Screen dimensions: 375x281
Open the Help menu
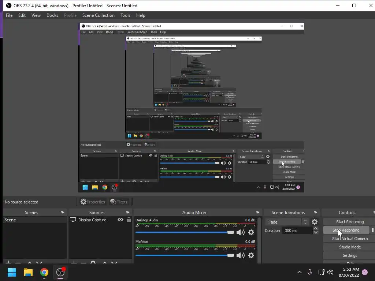pyautogui.click(x=141, y=15)
